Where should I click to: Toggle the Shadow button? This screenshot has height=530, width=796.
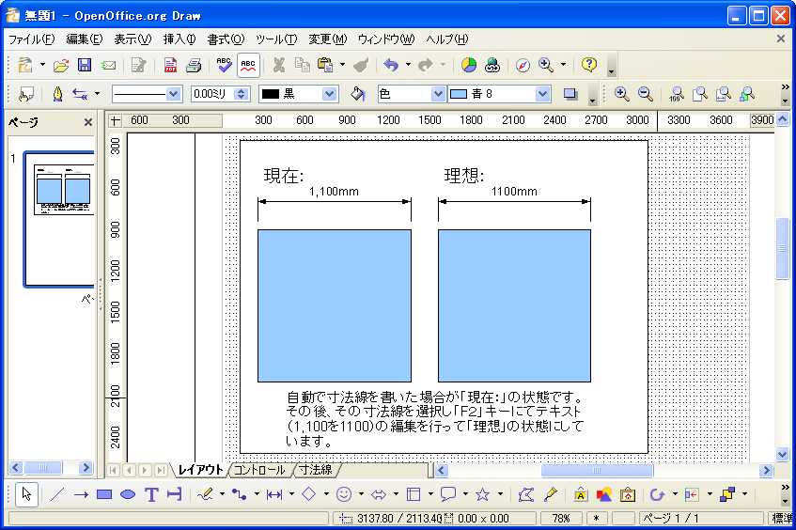(570, 94)
